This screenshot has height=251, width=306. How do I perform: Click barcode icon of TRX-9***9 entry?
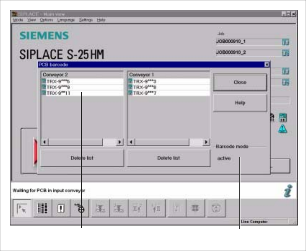(x=44, y=87)
